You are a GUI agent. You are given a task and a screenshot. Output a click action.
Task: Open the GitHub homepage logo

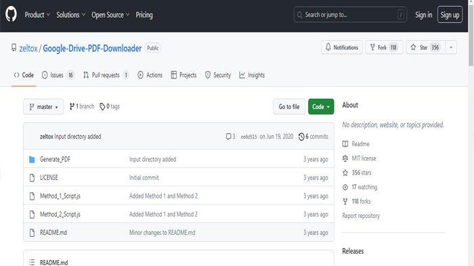(11, 14)
